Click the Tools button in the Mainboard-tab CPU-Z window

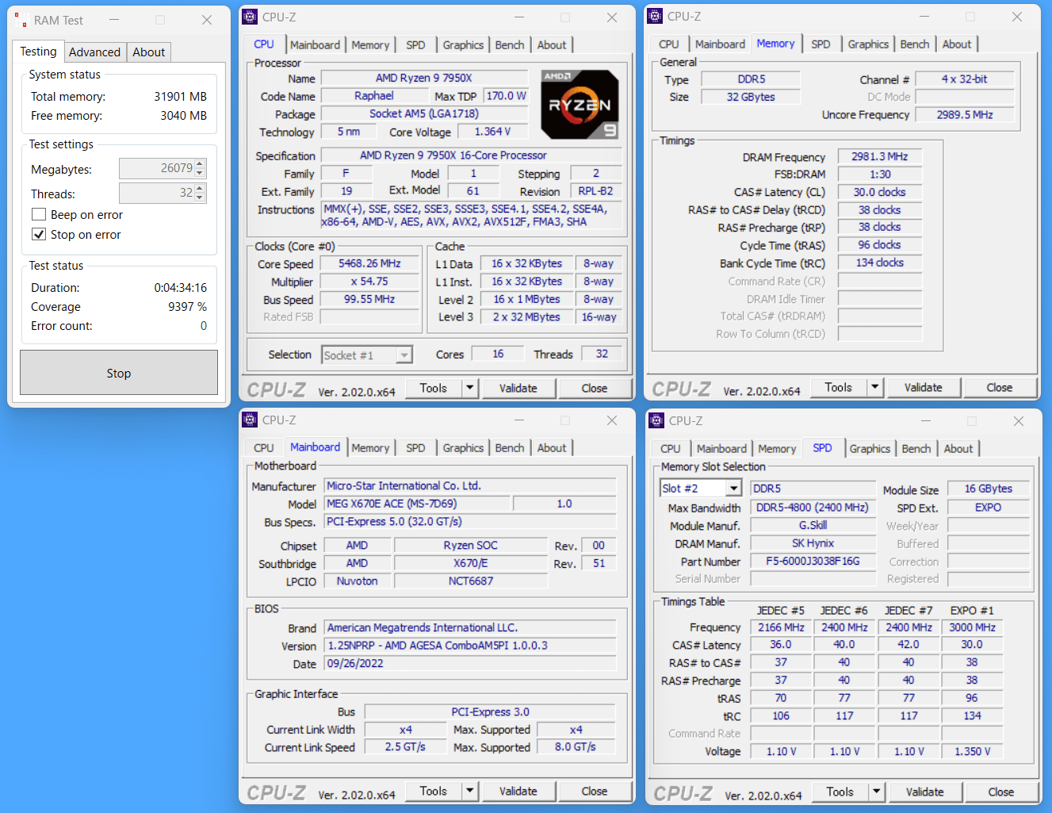pyautogui.click(x=434, y=791)
